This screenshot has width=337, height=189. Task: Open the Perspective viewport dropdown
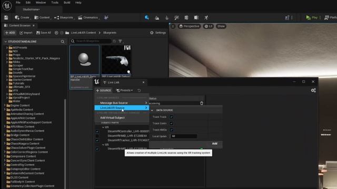tap(189, 26)
